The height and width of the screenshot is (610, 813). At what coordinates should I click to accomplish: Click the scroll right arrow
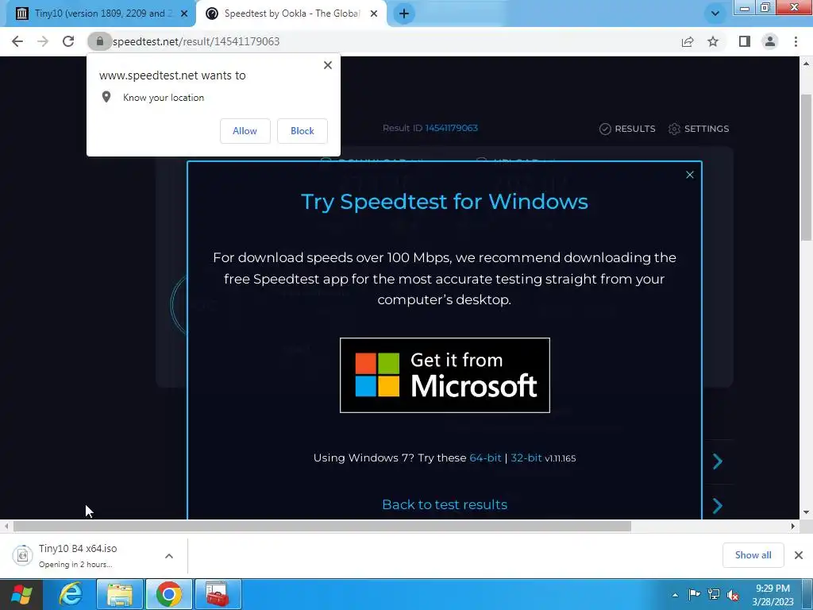[x=793, y=527]
